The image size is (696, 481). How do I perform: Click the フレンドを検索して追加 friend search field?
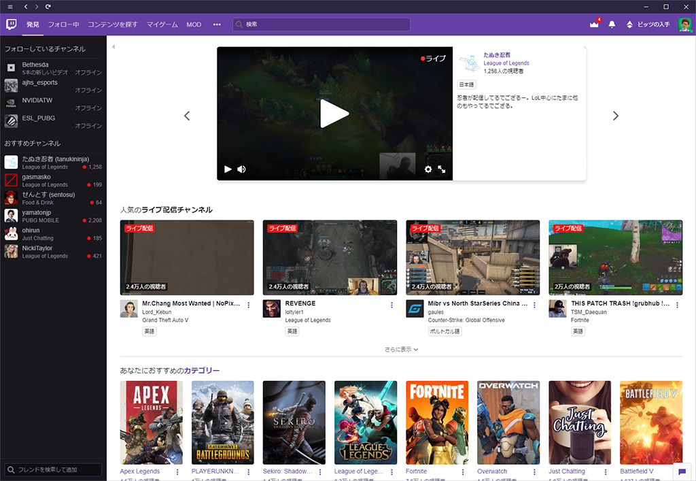point(53,469)
